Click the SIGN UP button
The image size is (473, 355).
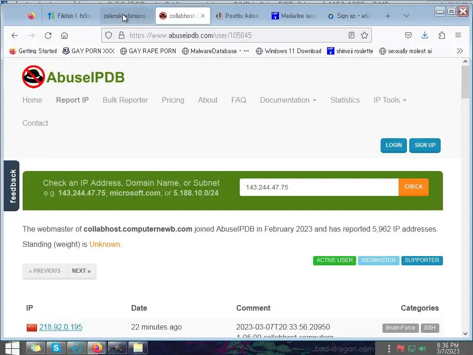[x=425, y=145]
